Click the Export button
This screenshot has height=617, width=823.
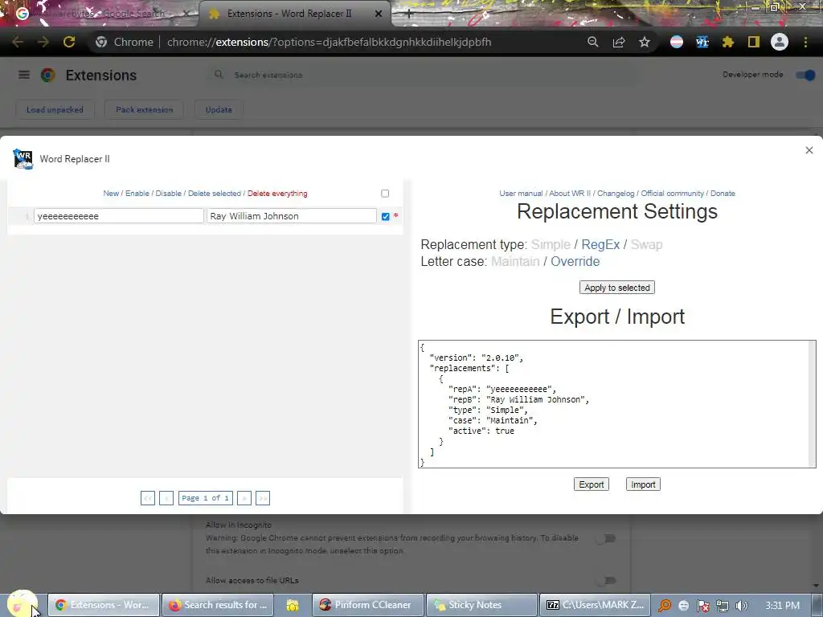(592, 484)
